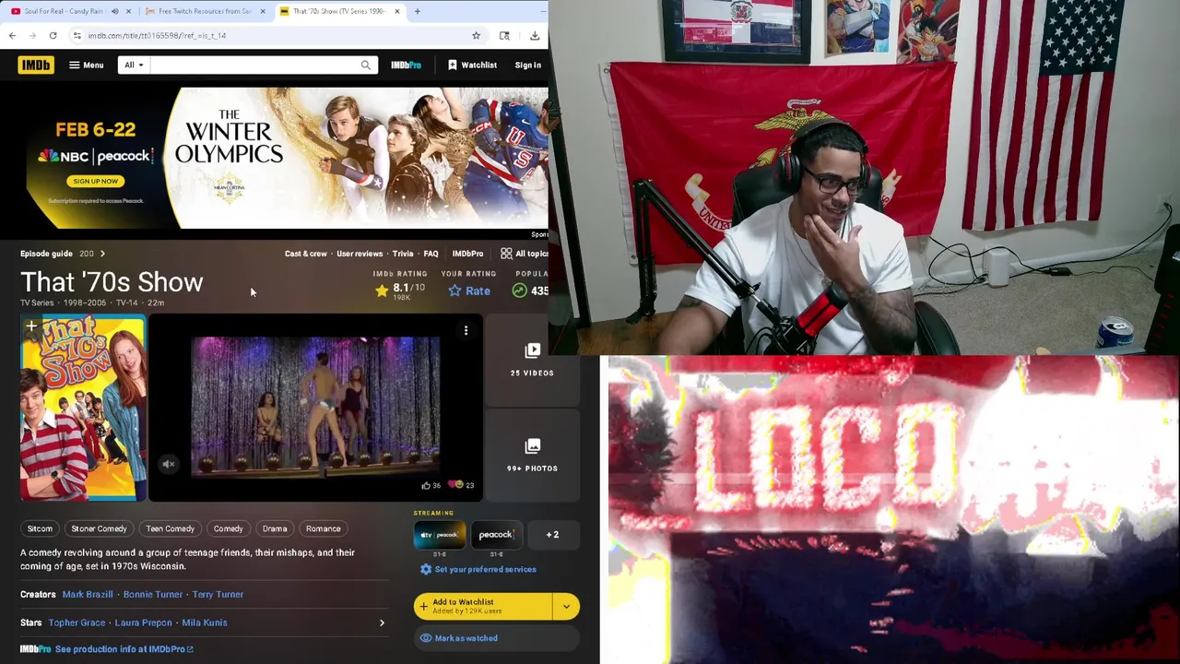Open the 'All topics' grid icon

pyautogui.click(x=506, y=254)
